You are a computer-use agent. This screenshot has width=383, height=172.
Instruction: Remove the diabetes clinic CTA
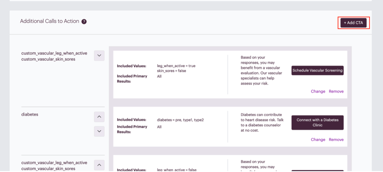(336, 140)
